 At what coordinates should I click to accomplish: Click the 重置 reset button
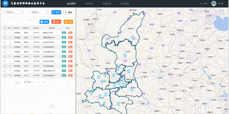(x=68, y=12)
